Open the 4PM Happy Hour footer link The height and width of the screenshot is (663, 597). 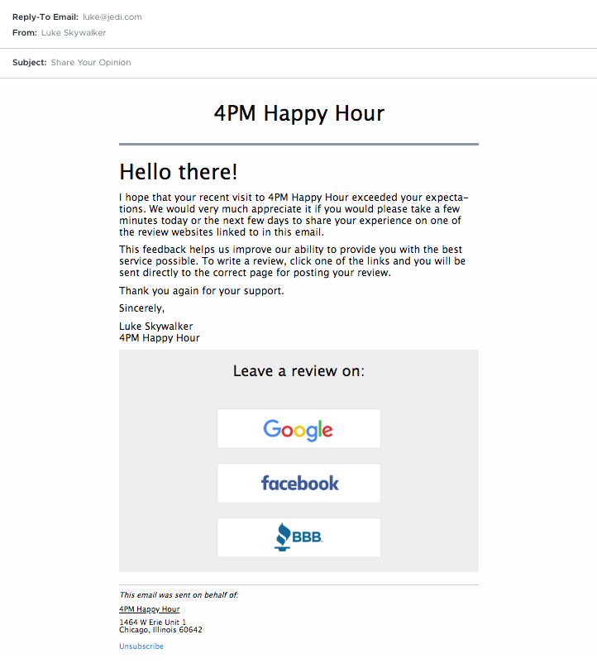point(149,609)
